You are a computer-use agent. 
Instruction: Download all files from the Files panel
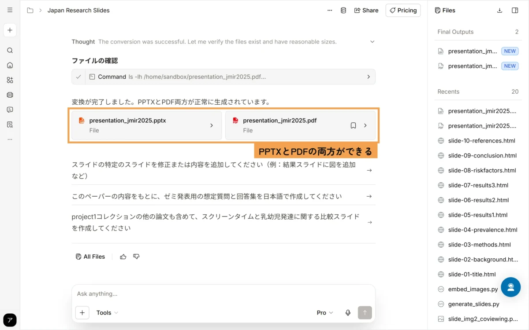[499, 10]
